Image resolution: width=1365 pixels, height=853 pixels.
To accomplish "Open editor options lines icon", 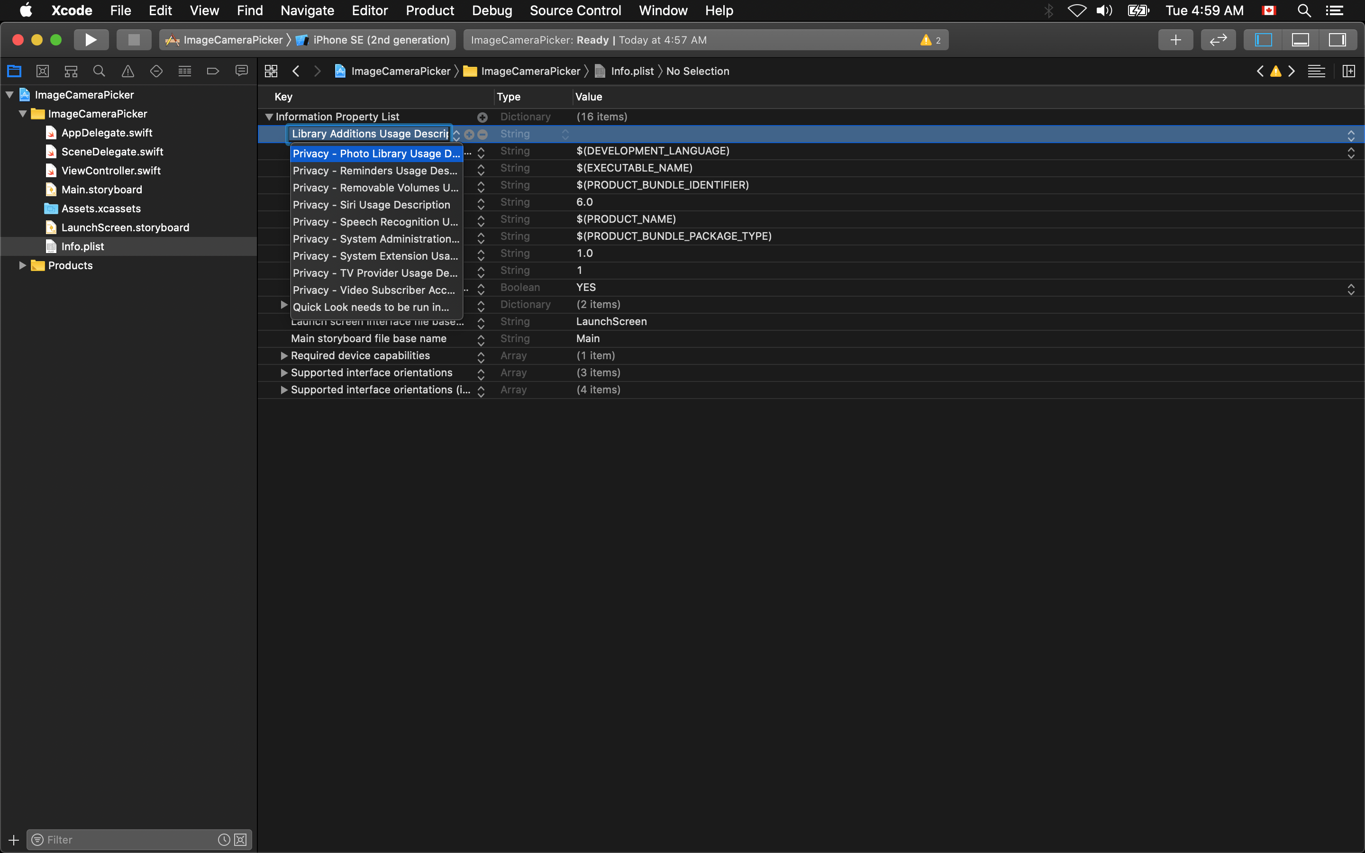I will click(x=1317, y=71).
